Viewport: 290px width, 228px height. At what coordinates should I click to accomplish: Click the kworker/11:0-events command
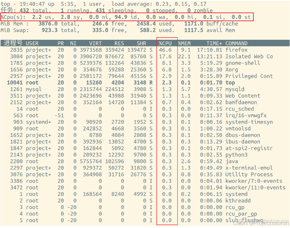[x=255, y=188]
